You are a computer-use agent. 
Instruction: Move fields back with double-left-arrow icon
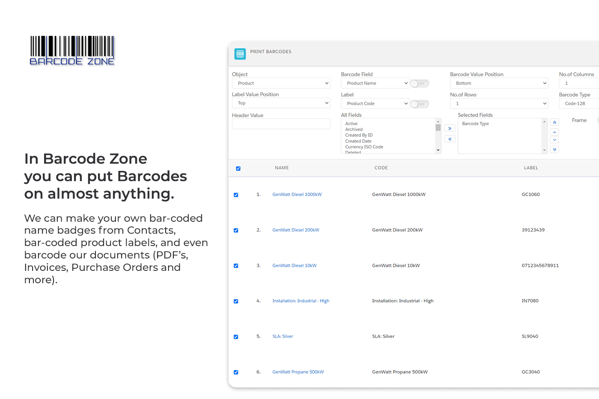(449, 138)
